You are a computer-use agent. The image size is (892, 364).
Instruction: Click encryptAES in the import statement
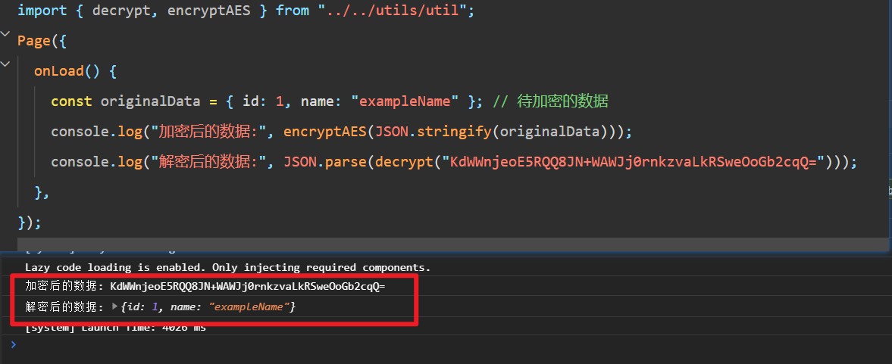tap(221, 11)
